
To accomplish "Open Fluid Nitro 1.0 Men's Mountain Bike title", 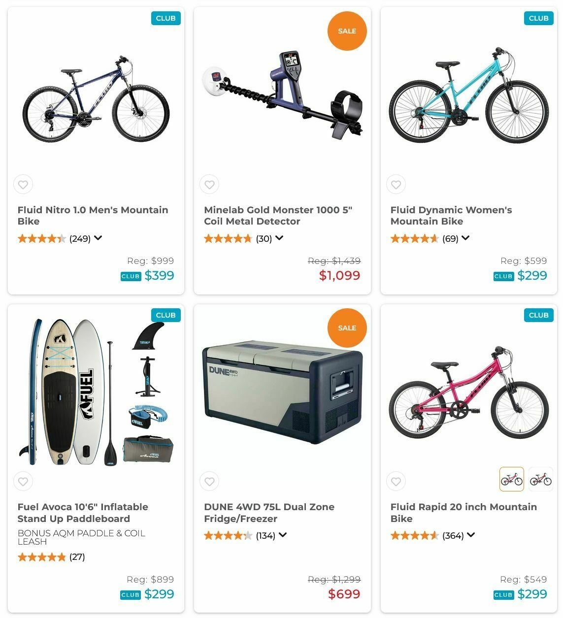I will (x=93, y=216).
